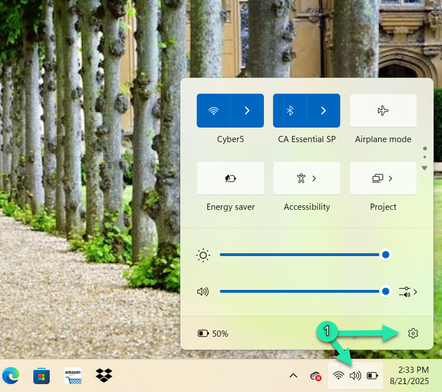Click OneDrive cloud tray icon
Viewport: 442px width, 392px height.
[315, 376]
